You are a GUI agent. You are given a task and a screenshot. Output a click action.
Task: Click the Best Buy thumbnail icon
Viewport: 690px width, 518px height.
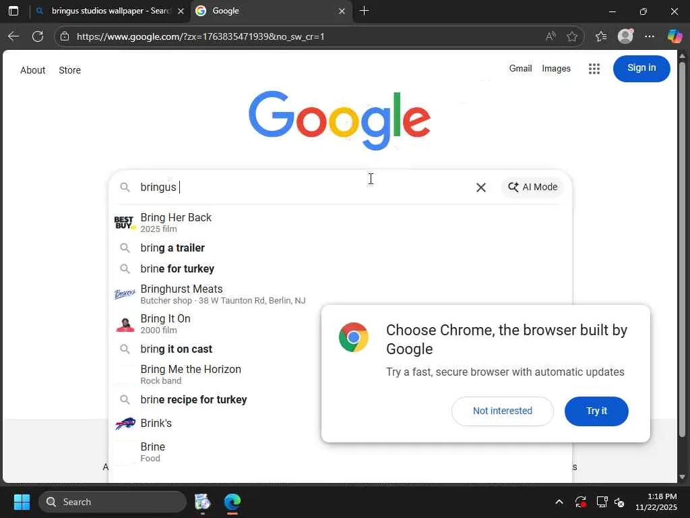point(125,223)
